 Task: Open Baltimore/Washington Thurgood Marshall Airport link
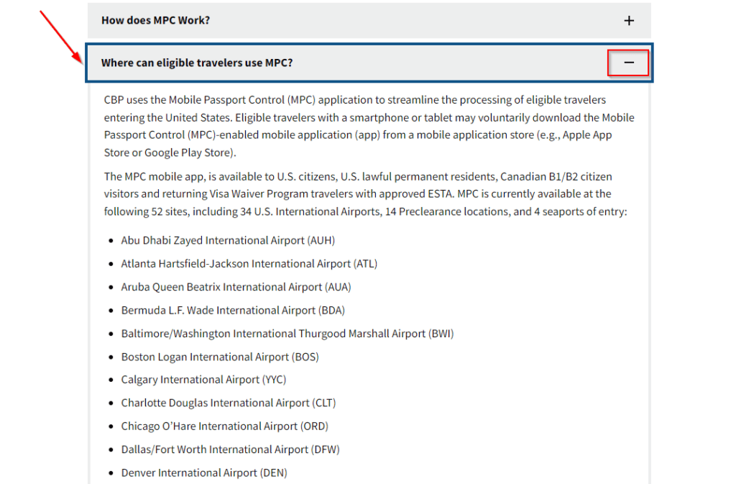point(286,333)
